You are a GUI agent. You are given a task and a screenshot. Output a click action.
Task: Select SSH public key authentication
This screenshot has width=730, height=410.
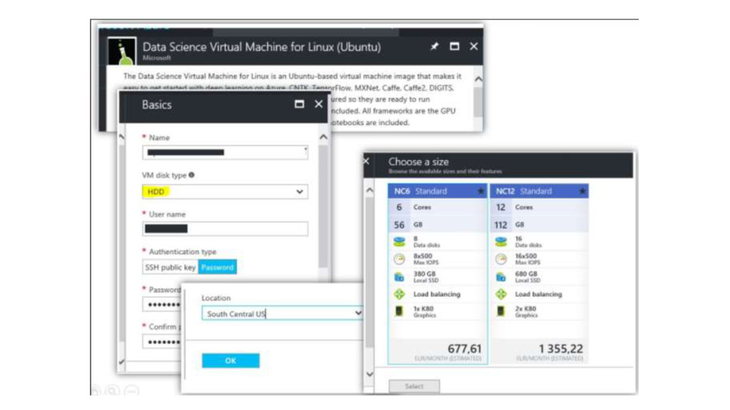coord(170,268)
